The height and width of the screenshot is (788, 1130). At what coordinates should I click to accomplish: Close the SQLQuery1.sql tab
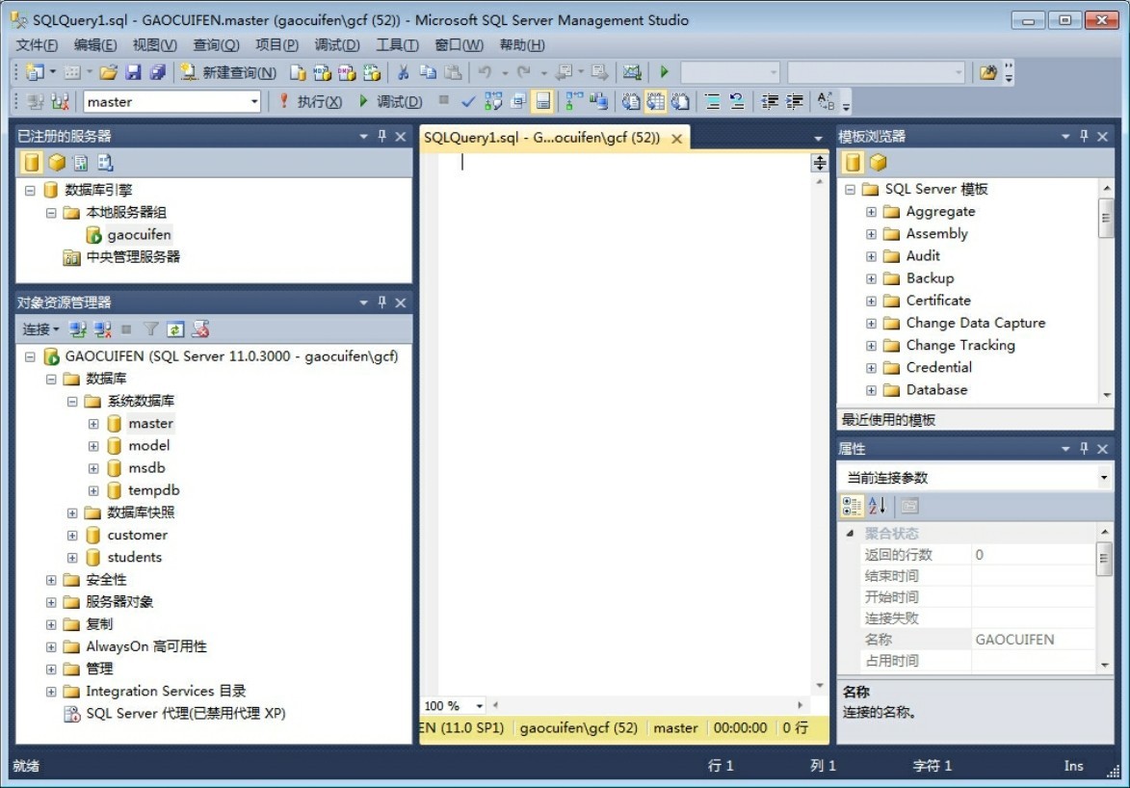(x=676, y=139)
